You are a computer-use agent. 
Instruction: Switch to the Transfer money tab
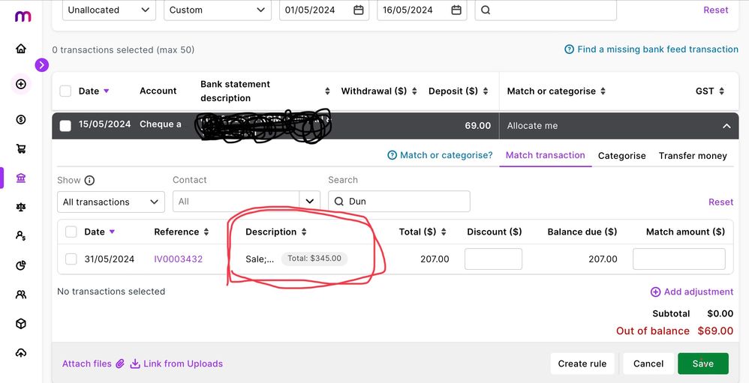click(x=693, y=156)
